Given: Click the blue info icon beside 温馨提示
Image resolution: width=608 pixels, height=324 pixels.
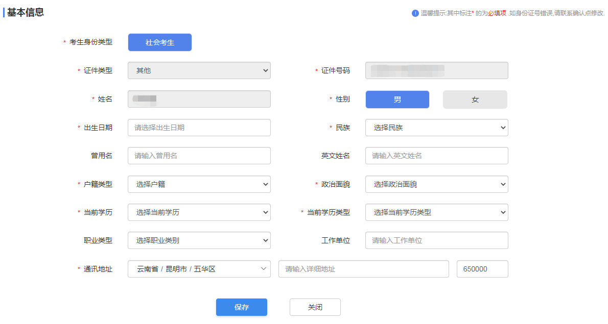Looking at the screenshot, I should point(415,13).
